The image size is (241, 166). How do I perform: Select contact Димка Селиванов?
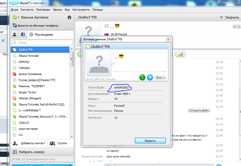[40, 74]
